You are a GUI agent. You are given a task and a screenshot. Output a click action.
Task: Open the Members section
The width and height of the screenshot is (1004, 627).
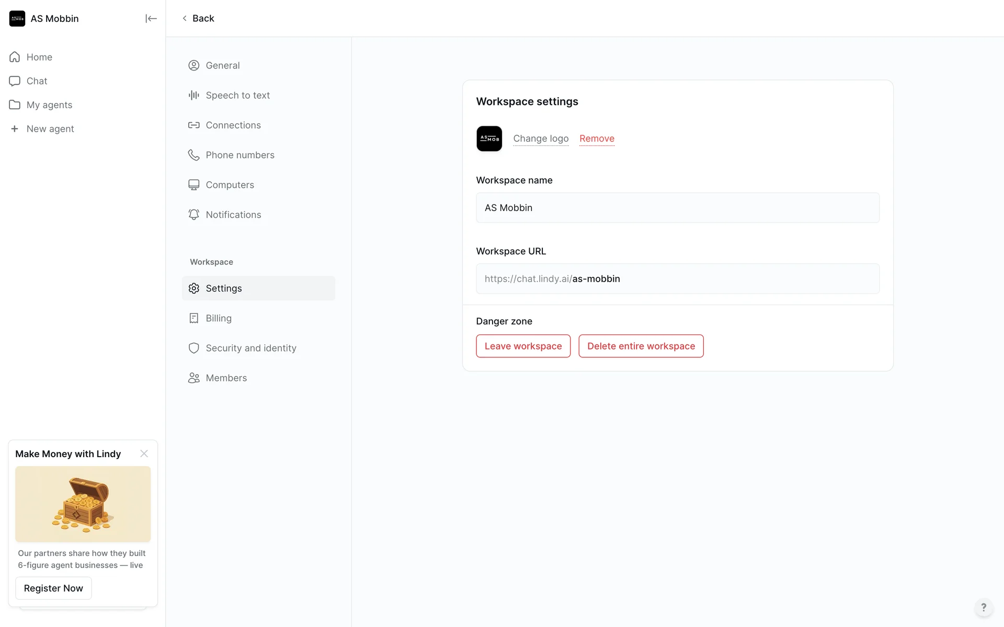(x=226, y=378)
